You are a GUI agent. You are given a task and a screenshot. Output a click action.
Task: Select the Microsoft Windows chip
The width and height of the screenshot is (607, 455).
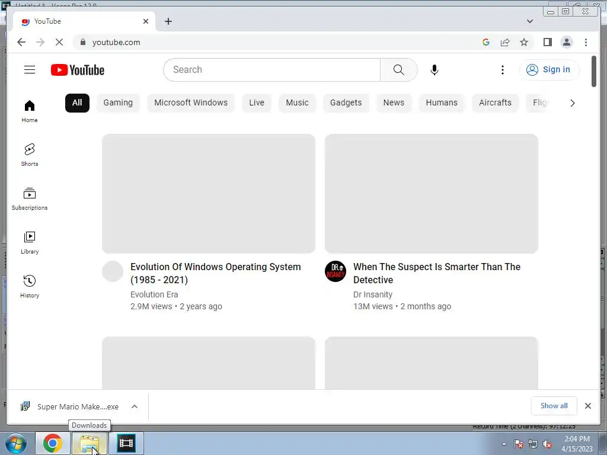pyautogui.click(x=191, y=103)
